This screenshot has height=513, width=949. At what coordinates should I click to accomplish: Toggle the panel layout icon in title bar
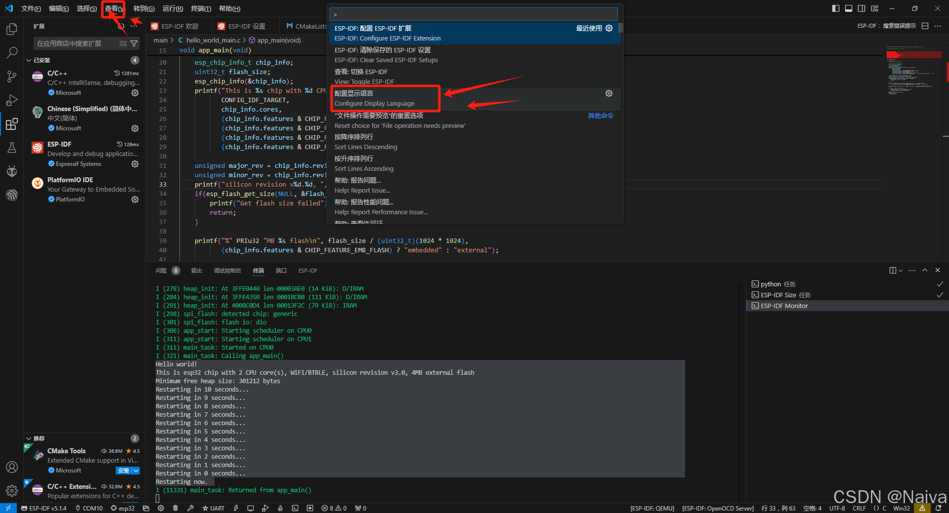coord(849,8)
